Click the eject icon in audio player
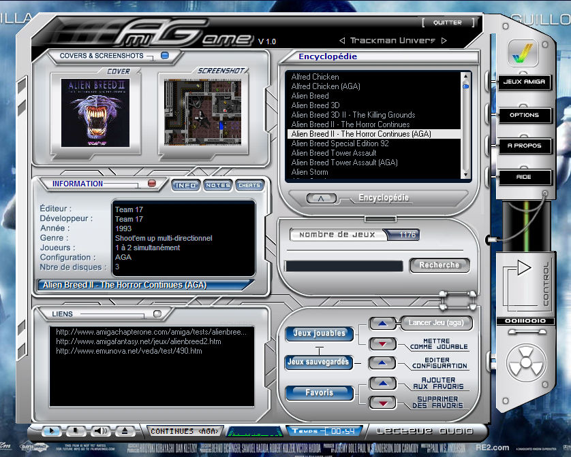 coord(125,431)
